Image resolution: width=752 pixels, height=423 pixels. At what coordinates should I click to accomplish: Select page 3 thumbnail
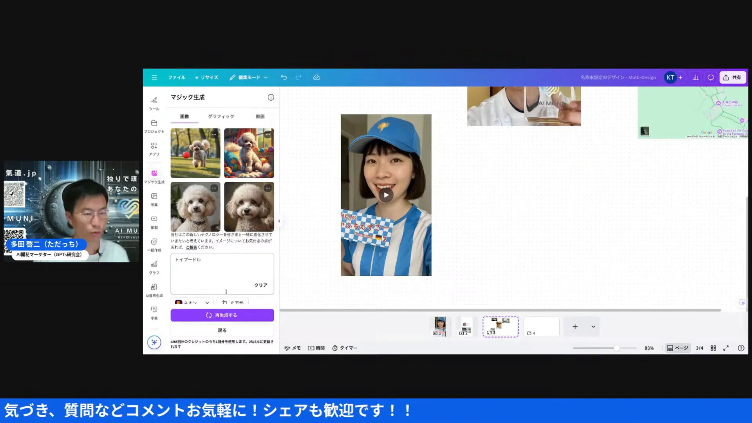point(501,327)
